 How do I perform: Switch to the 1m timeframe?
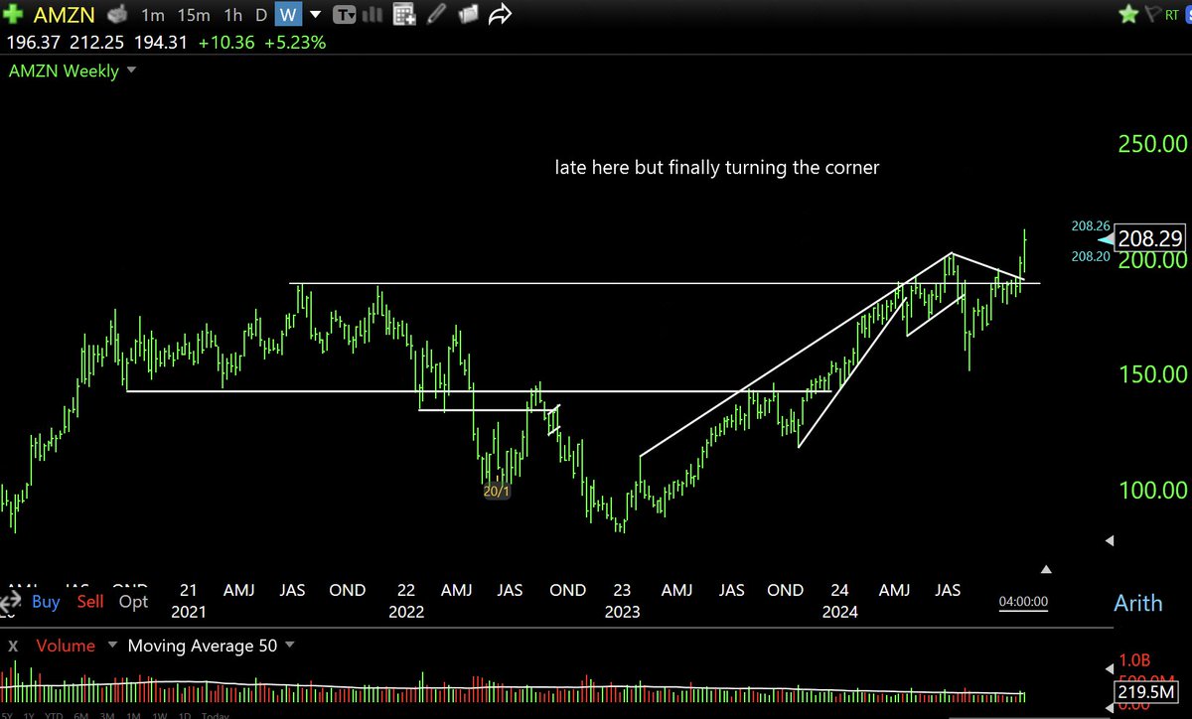coord(153,15)
